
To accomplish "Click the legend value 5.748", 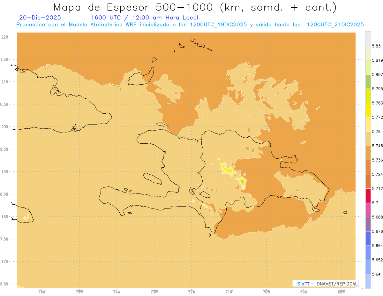I will (x=378, y=146).
